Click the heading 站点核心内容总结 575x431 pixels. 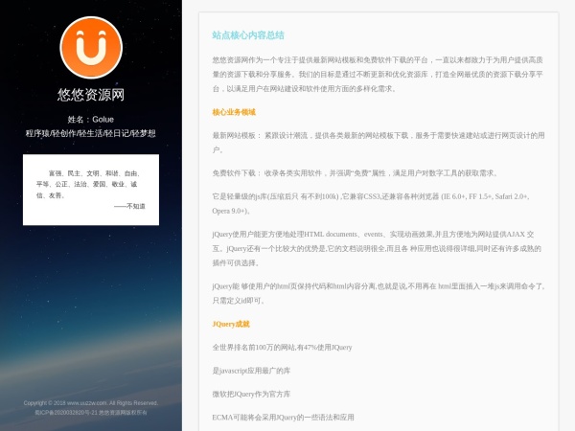pos(248,35)
